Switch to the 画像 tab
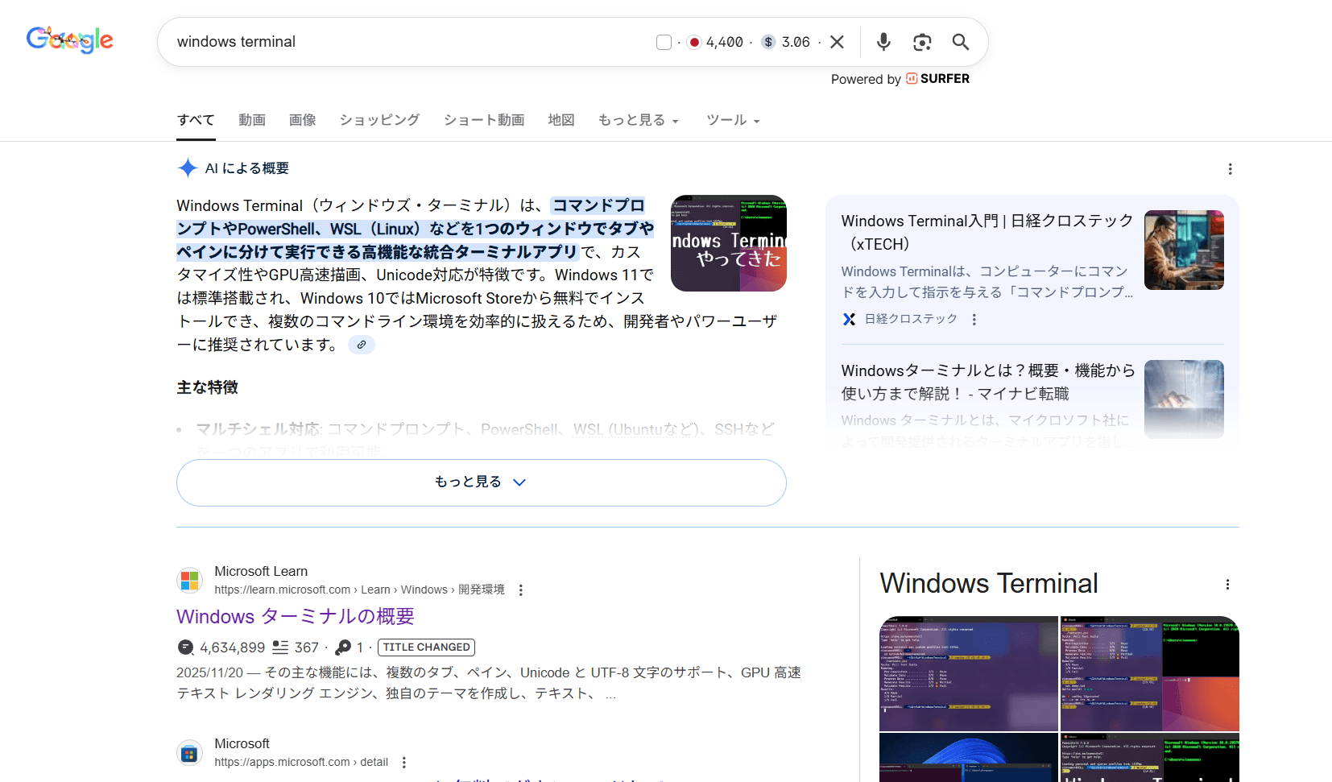This screenshot has width=1332, height=782. pyautogui.click(x=302, y=119)
